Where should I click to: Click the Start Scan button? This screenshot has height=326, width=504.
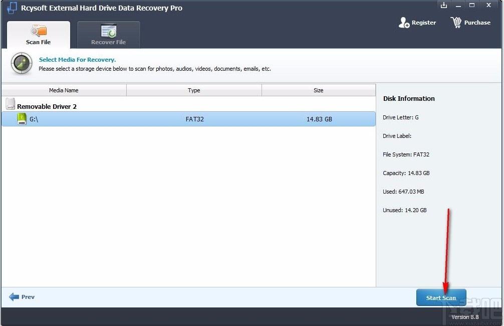pos(441,298)
